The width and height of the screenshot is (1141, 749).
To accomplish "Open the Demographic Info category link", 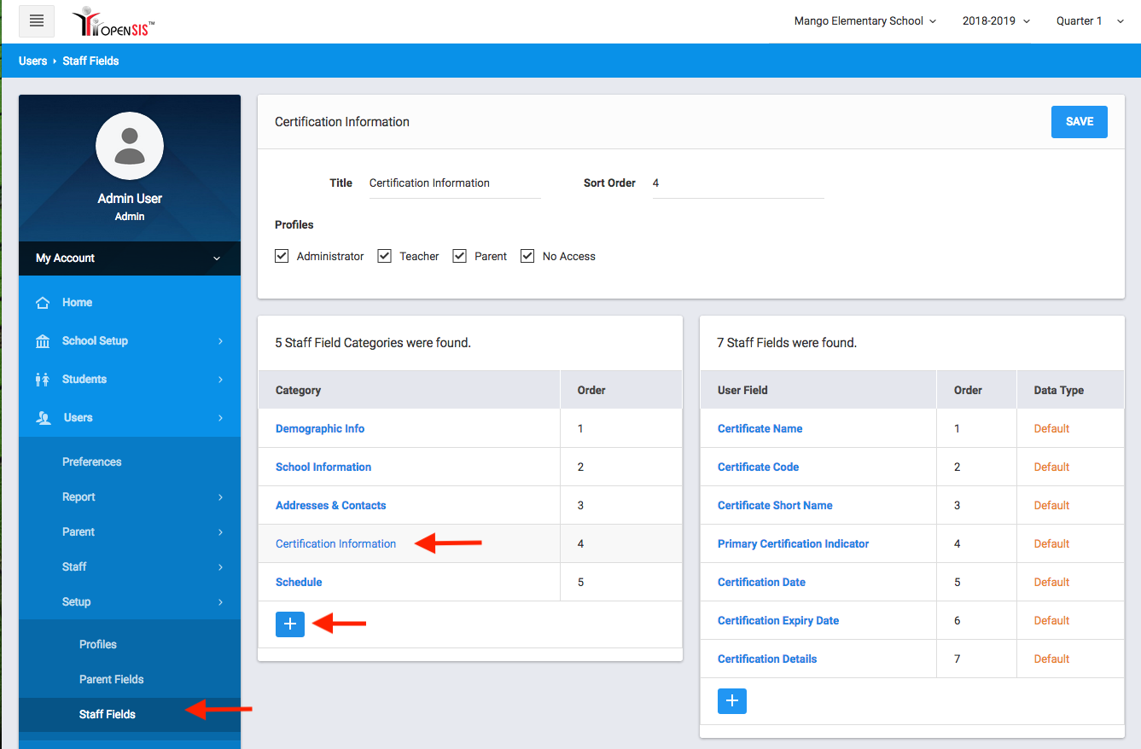I will tap(320, 429).
